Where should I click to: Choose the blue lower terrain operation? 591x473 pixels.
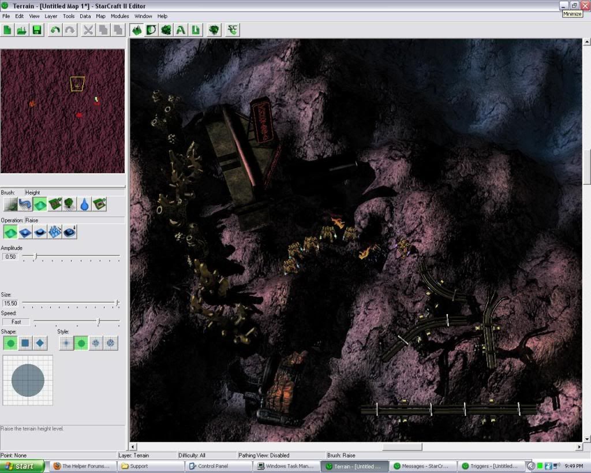pyautogui.click(x=25, y=232)
